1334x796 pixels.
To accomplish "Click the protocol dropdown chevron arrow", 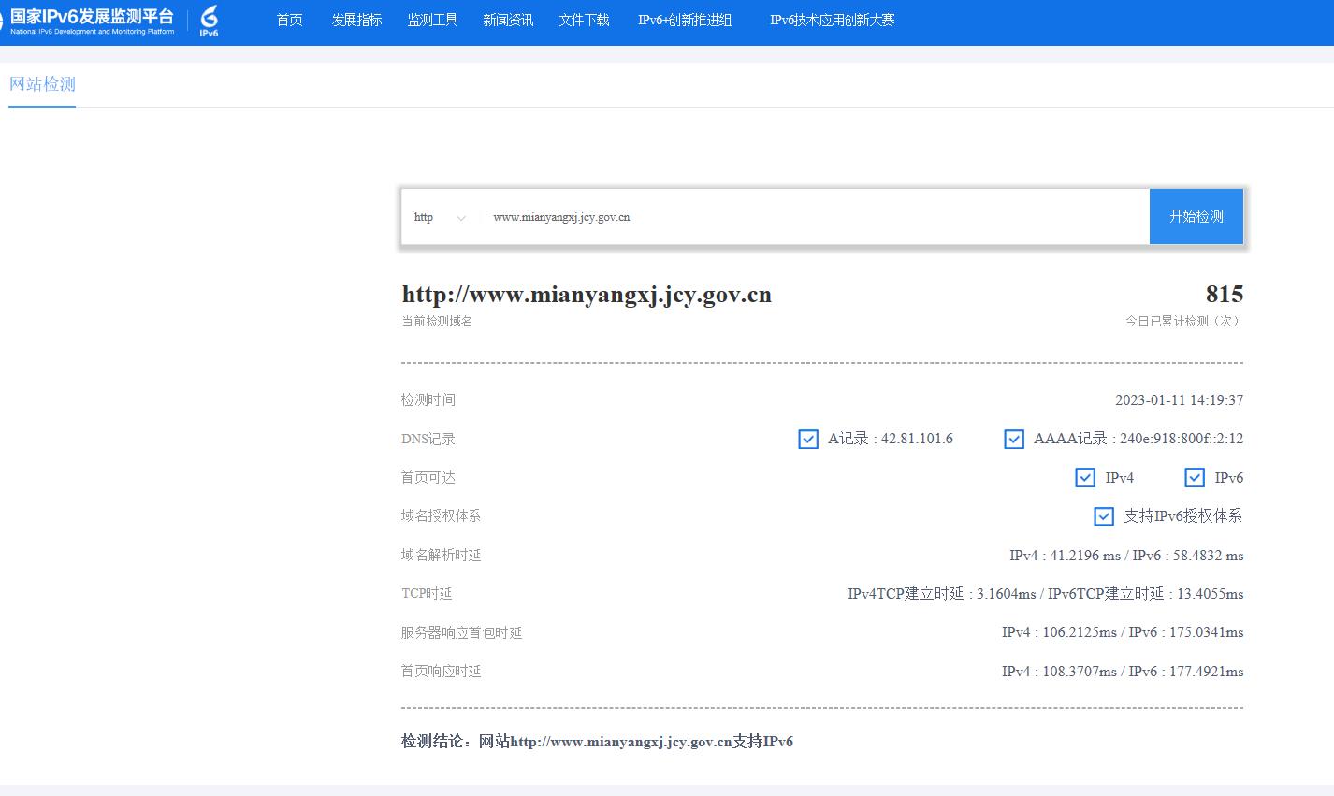I will [x=461, y=218].
